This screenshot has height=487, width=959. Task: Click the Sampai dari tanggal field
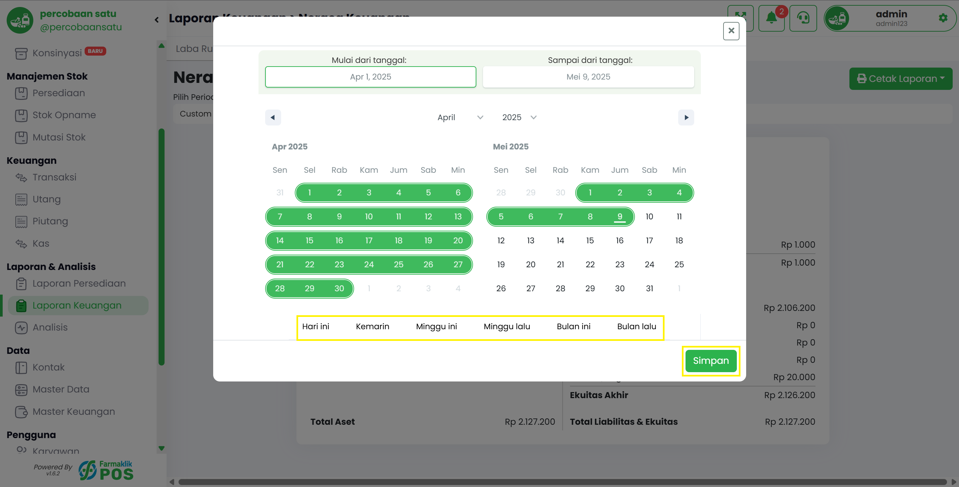coord(588,77)
